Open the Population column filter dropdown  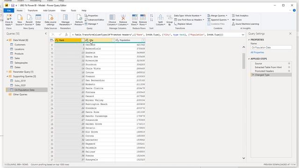pyautogui.click(x=143, y=40)
